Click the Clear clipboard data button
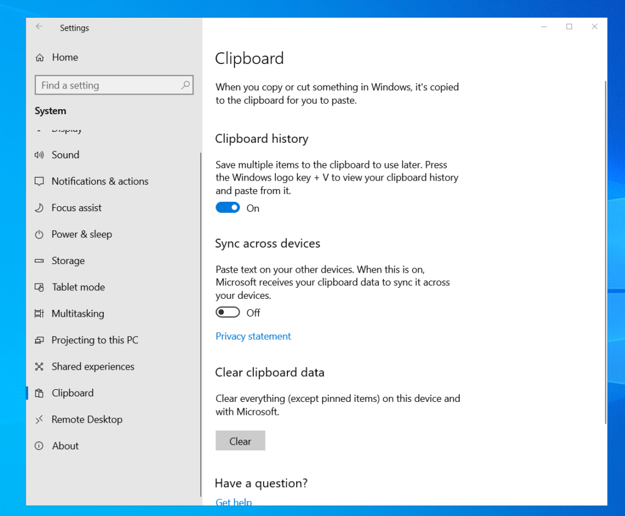This screenshot has height=516, width=625. (x=240, y=440)
